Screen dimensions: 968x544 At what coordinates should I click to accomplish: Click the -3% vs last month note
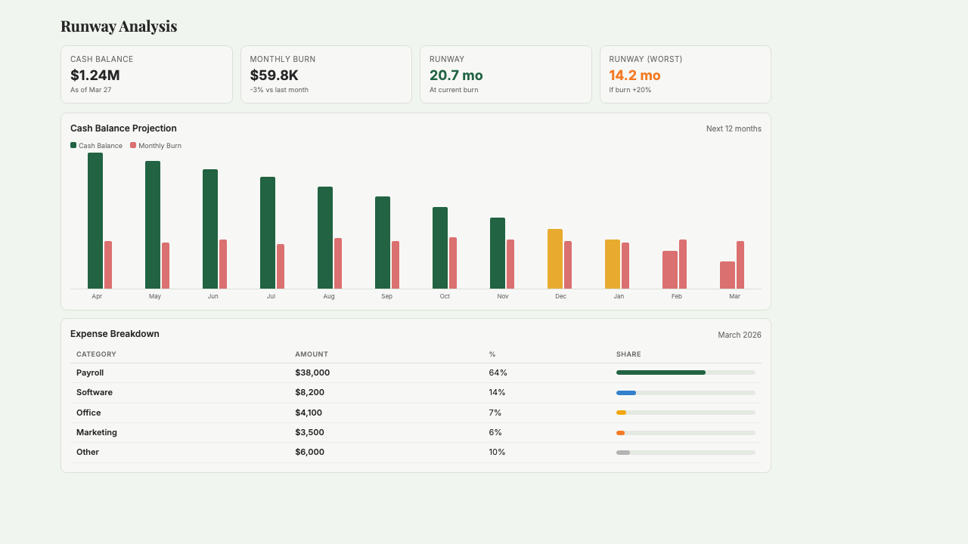pos(279,90)
